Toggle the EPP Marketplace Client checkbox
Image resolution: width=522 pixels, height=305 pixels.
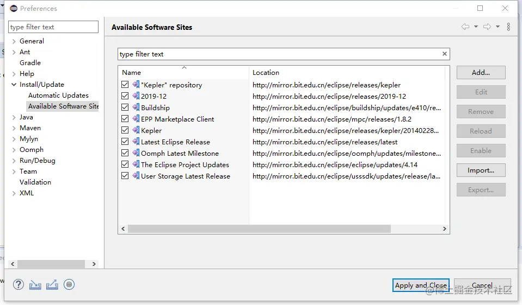click(125, 118)
